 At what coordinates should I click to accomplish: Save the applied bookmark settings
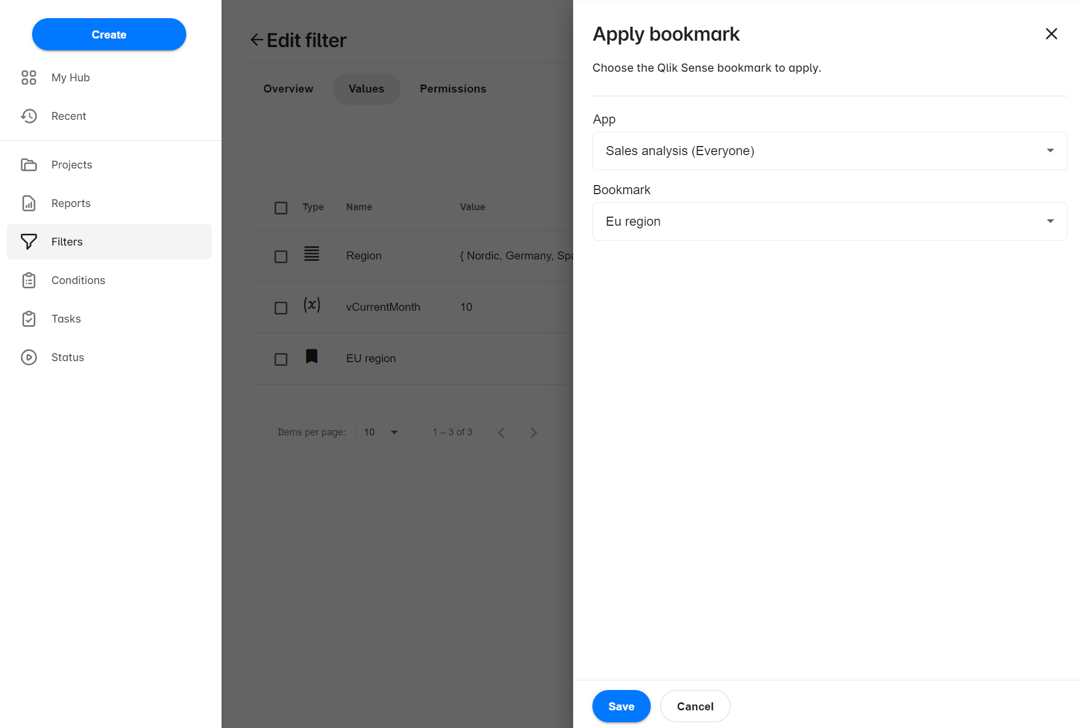[622, 706]
